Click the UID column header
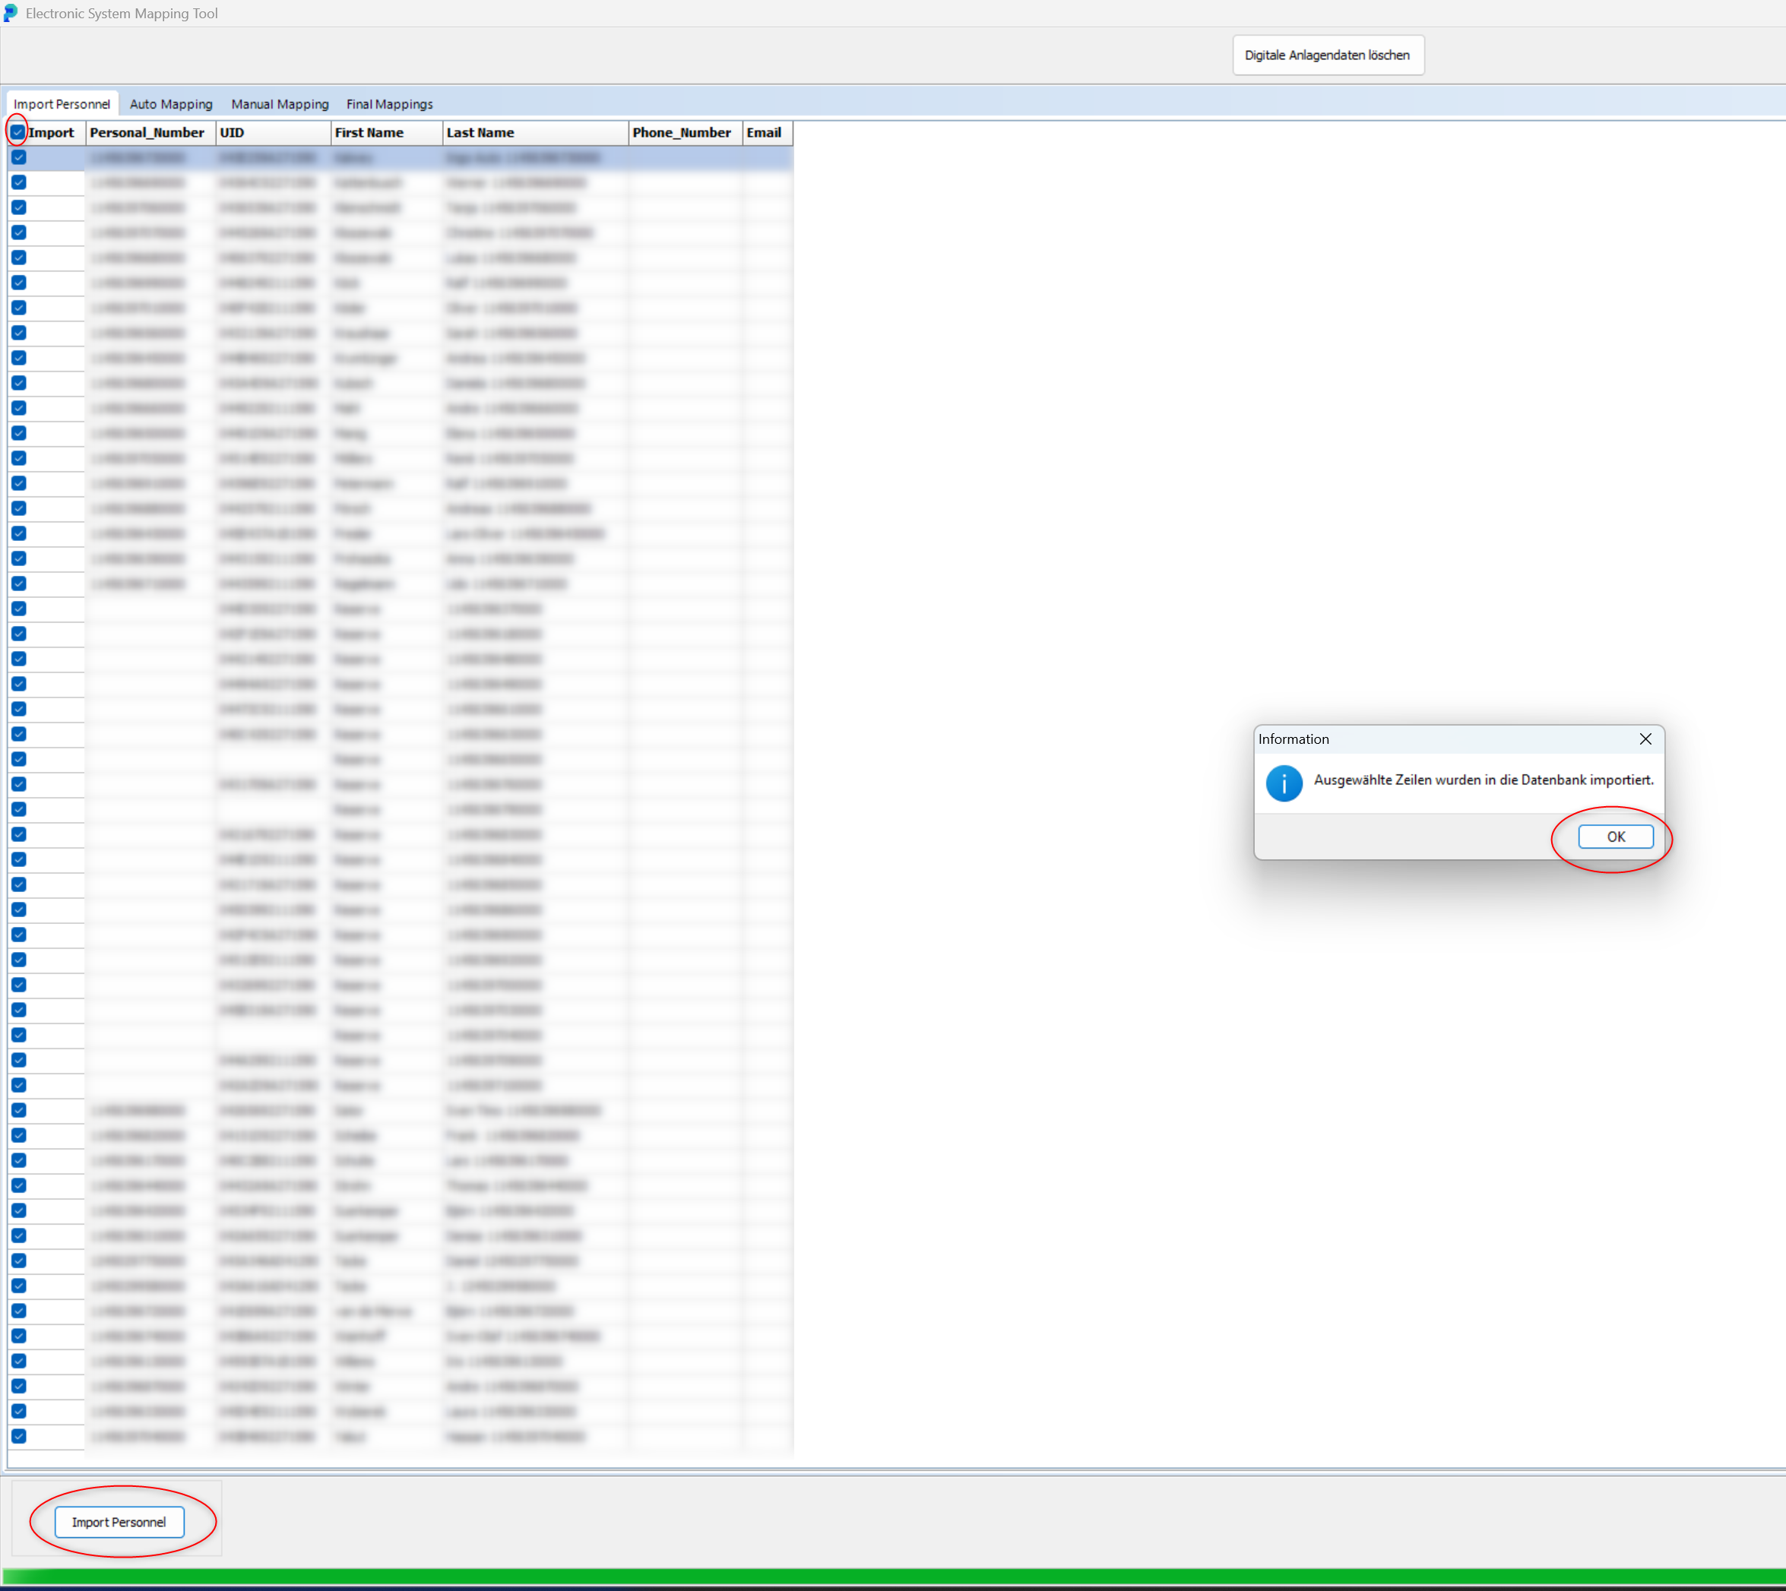Image resolution: width=1786 pixels, height=1591 pixels. (x=271, y=133)
